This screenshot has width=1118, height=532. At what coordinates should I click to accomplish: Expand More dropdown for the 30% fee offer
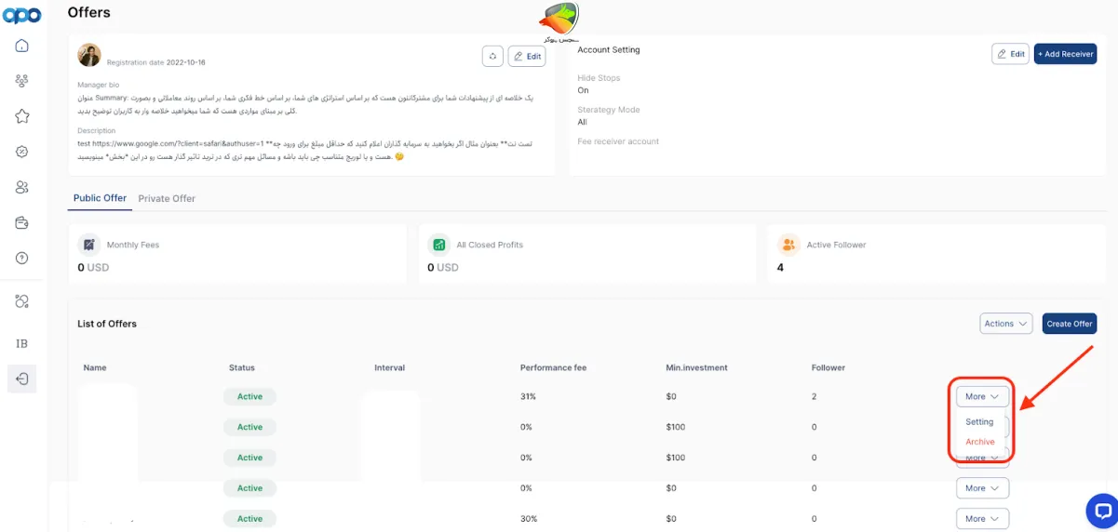click(981, 518)
